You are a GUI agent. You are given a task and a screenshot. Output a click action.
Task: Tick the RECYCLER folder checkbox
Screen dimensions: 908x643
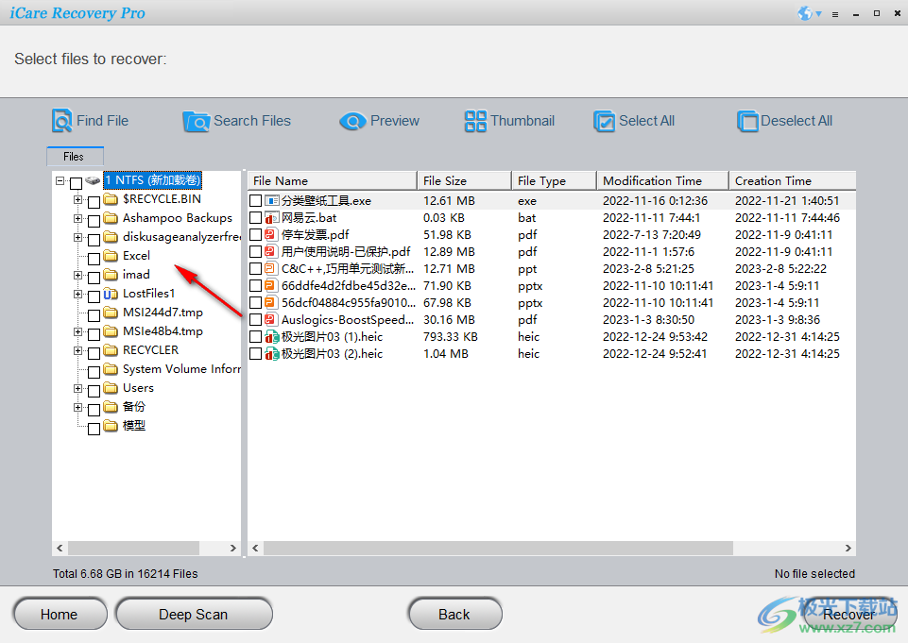[x=94, y=349]
